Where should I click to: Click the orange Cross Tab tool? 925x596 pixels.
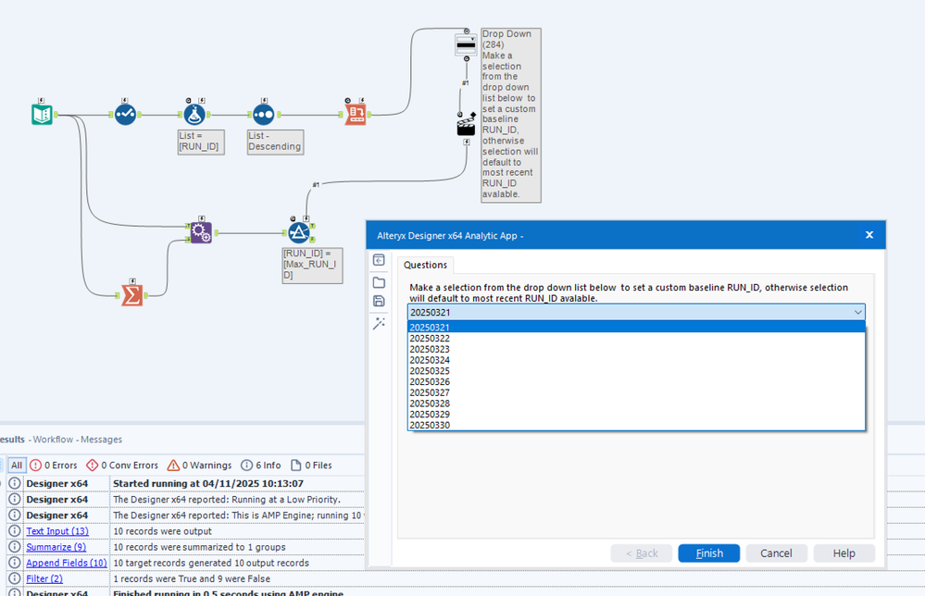[356, 115]
